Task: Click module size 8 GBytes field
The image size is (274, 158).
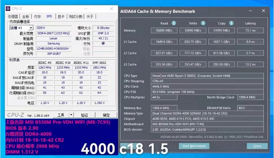Action: pos(103,28)
